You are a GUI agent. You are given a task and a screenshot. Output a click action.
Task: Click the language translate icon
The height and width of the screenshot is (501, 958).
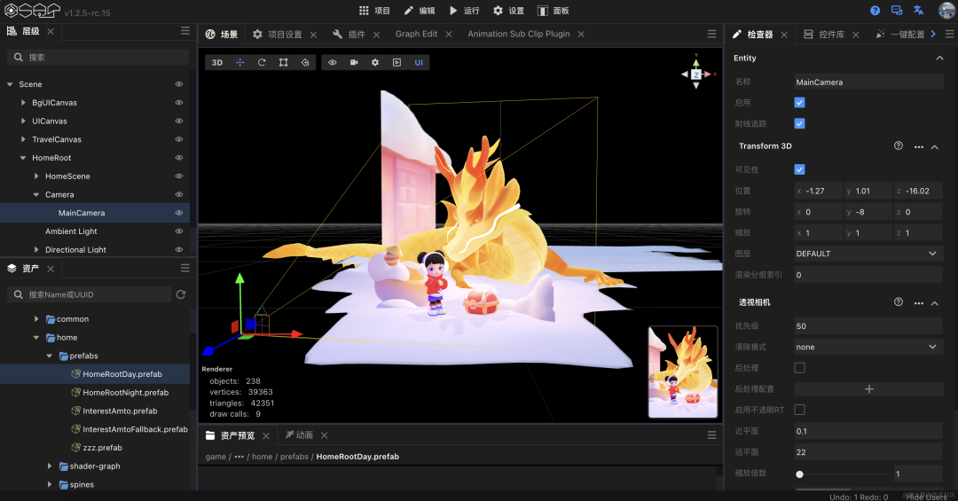(x=919, y=11)
